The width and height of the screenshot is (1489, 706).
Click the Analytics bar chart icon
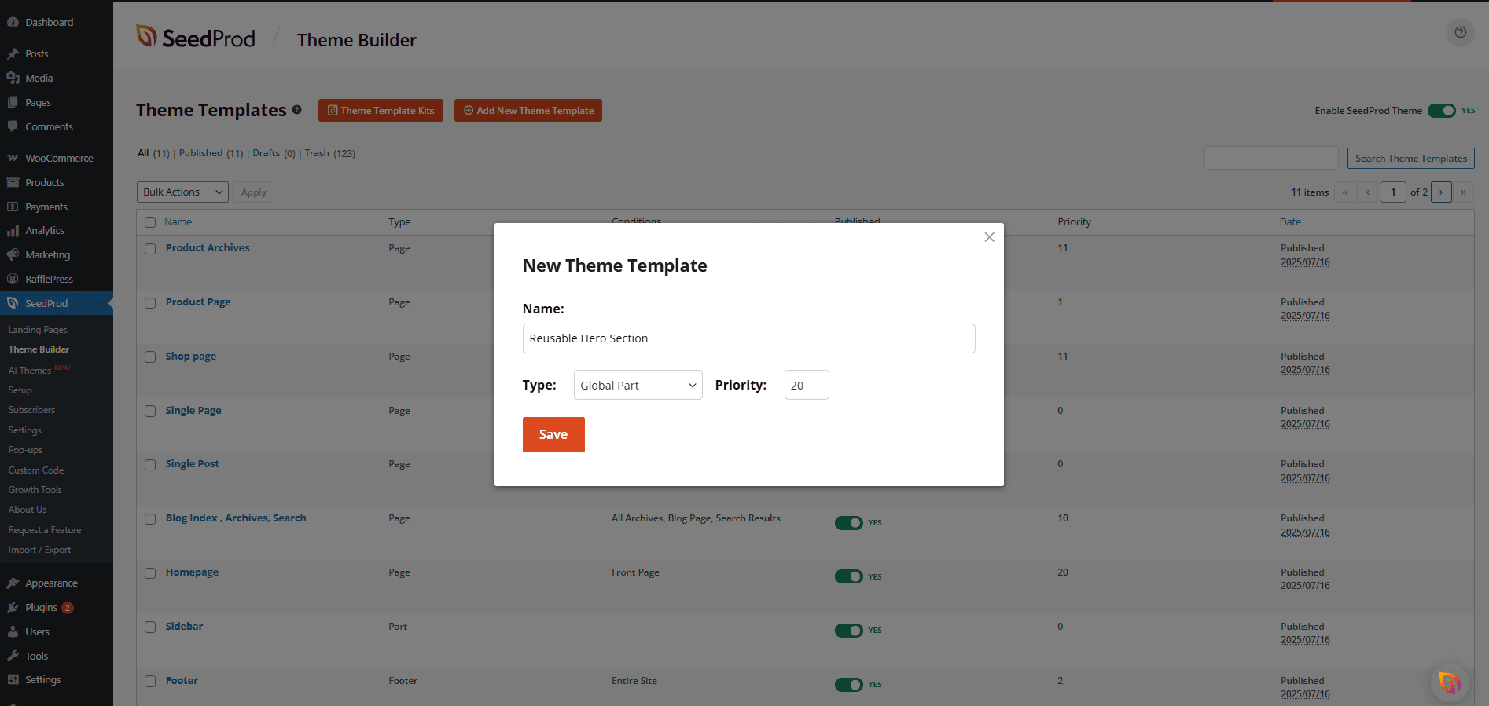tap(13, 230)
